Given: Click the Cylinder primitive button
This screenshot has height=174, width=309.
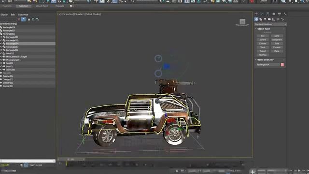Looking at the screenshot, I should (x=263, y=43).
